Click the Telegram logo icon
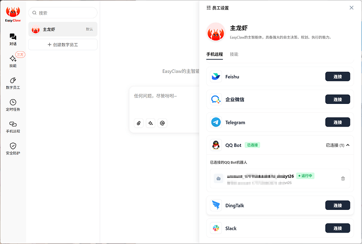This screenshot has width=362, height=244. tap(216, 122)
